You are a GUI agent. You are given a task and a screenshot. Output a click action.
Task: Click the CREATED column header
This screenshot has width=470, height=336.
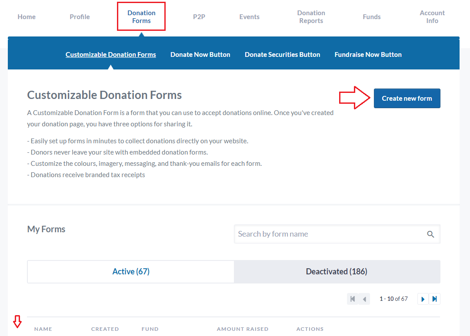click(x=105, y=329)
